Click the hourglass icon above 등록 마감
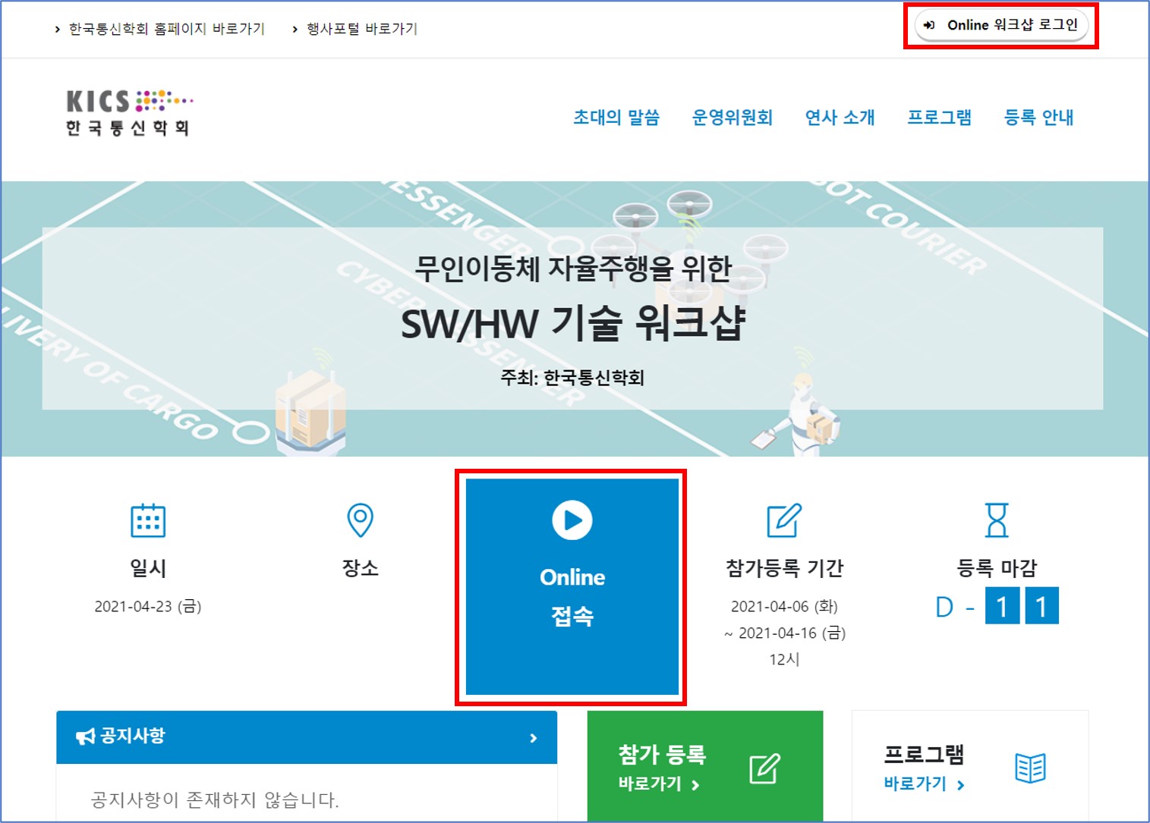The width and height of the screenshot is (1150, 823). coord(996,520)
